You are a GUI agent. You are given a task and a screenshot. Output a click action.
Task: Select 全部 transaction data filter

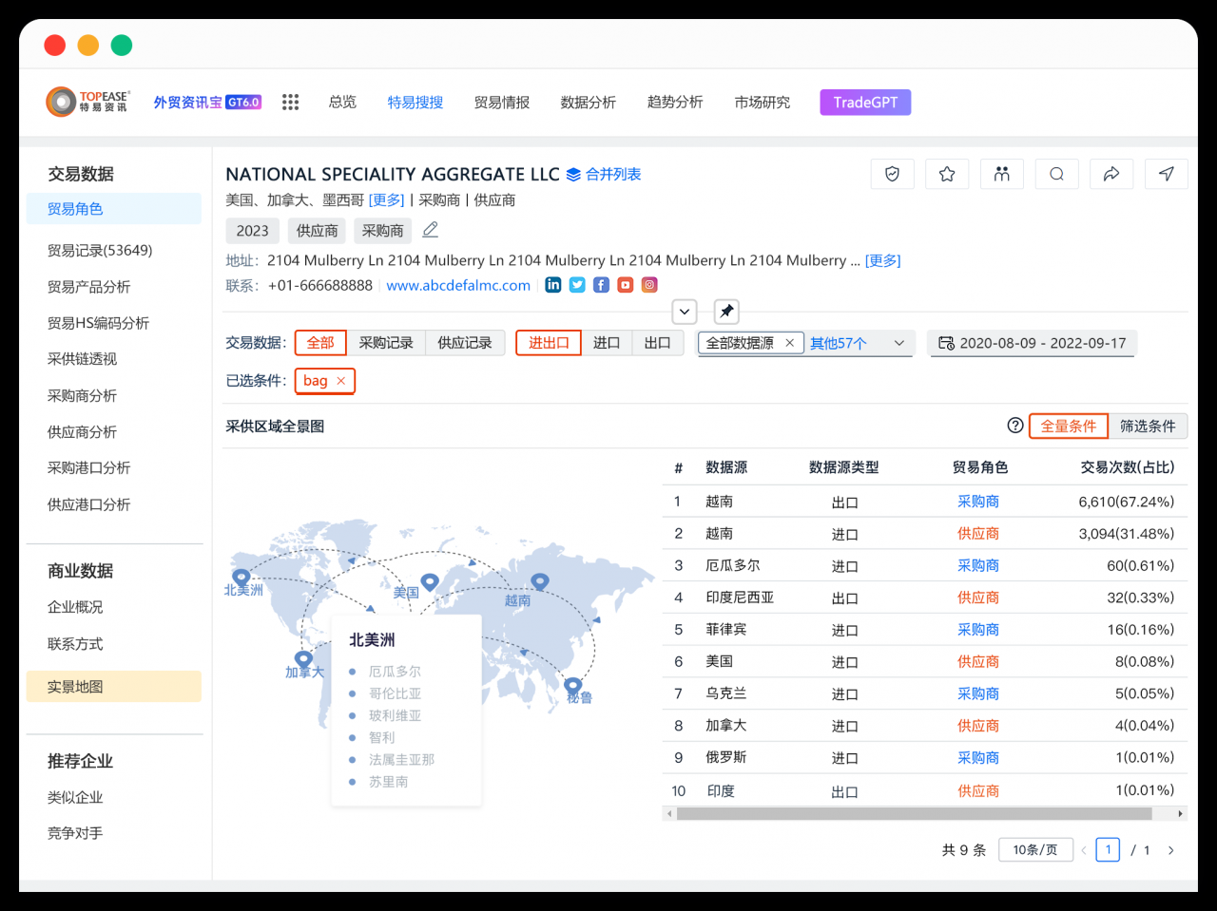(x=320, y=343)
